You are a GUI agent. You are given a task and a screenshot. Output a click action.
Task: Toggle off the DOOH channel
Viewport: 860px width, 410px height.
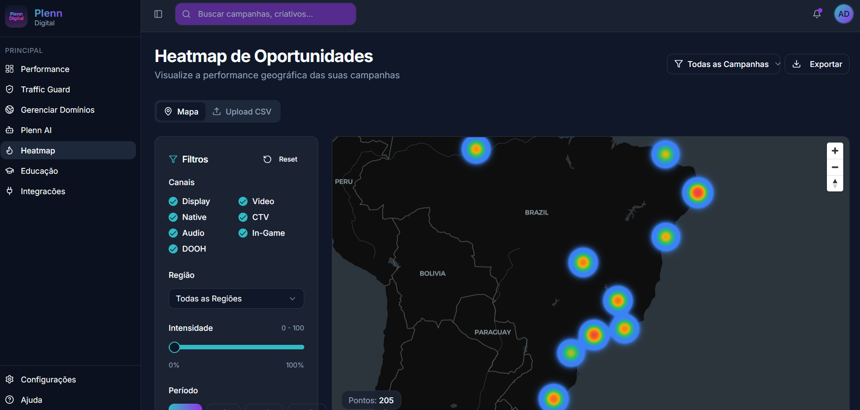(173, 249)
